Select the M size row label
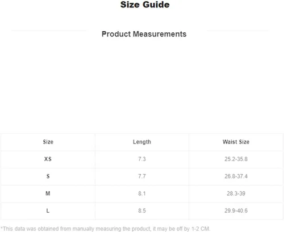 pyautogui.click(x=48, y=193)
